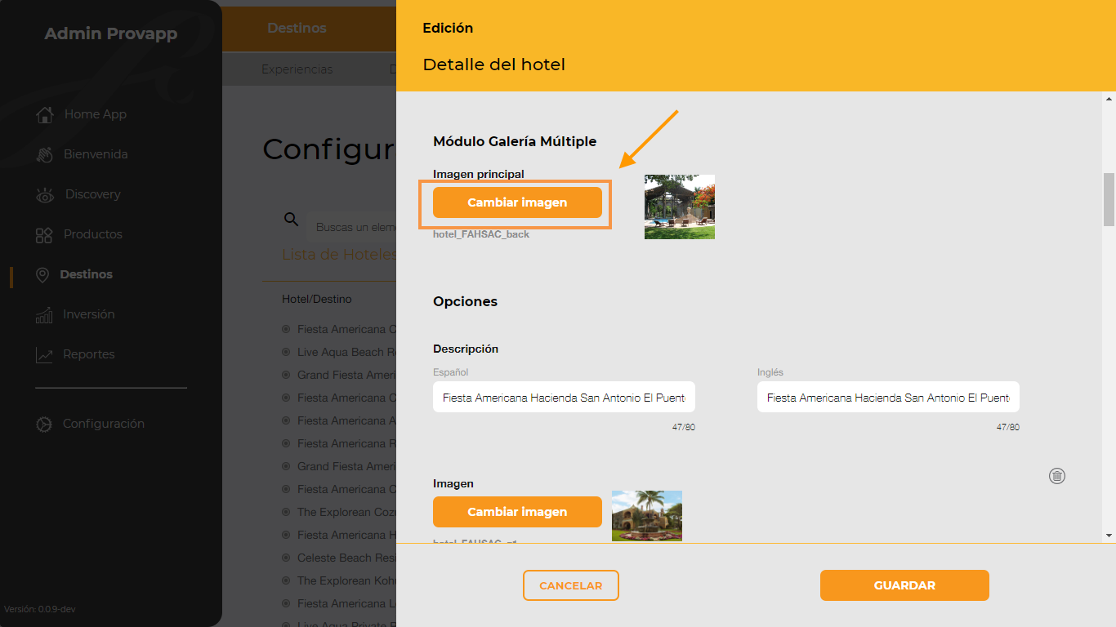
Task: Select the Experiencias sub-tab
Action: (x=297, y=69)
